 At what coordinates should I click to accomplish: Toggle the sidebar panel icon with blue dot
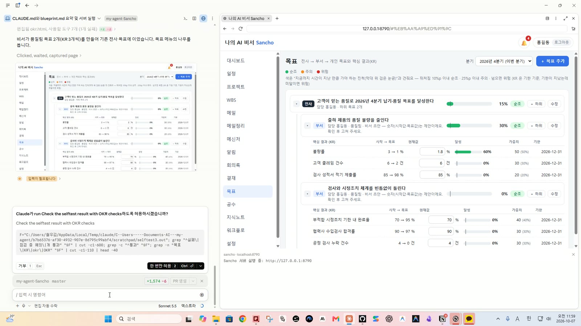17,5
